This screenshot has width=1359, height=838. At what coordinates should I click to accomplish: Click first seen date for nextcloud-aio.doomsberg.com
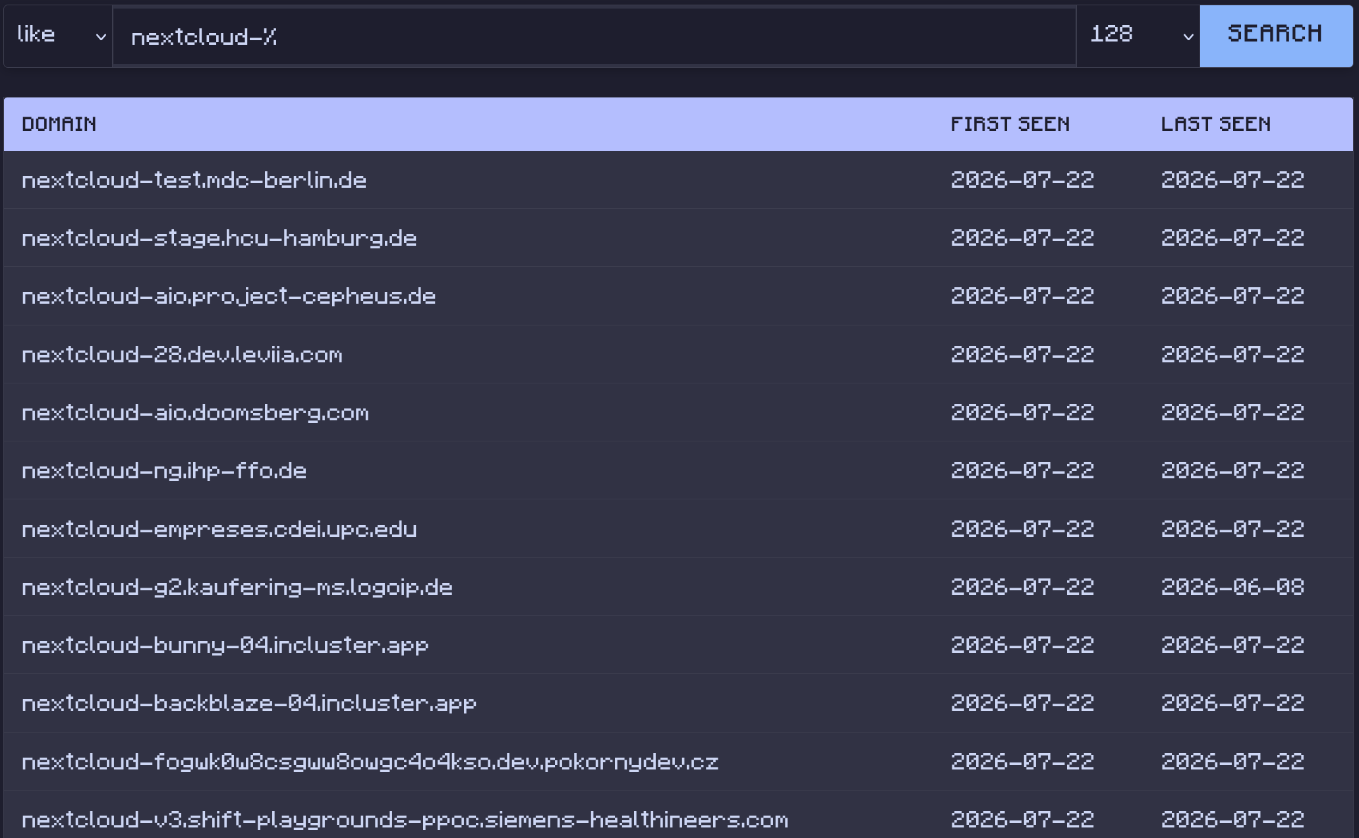[x=1022, y=412]
